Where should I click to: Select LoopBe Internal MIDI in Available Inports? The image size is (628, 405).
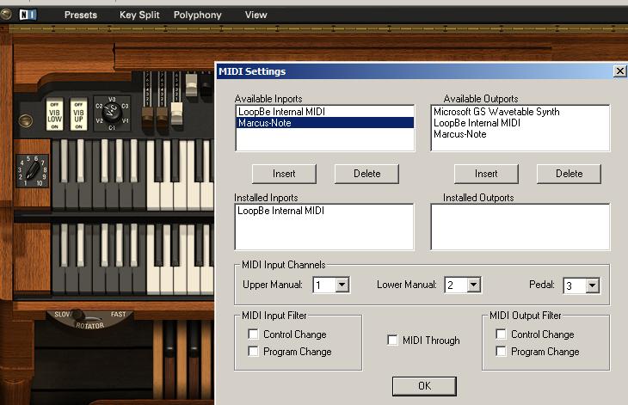click(325, 112)
